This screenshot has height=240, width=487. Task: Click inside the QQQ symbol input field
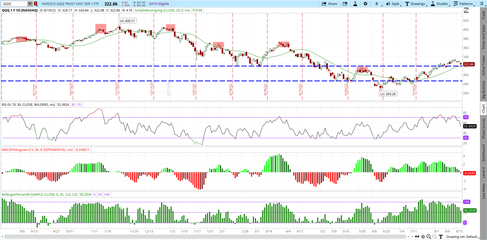tap(14, 4)
